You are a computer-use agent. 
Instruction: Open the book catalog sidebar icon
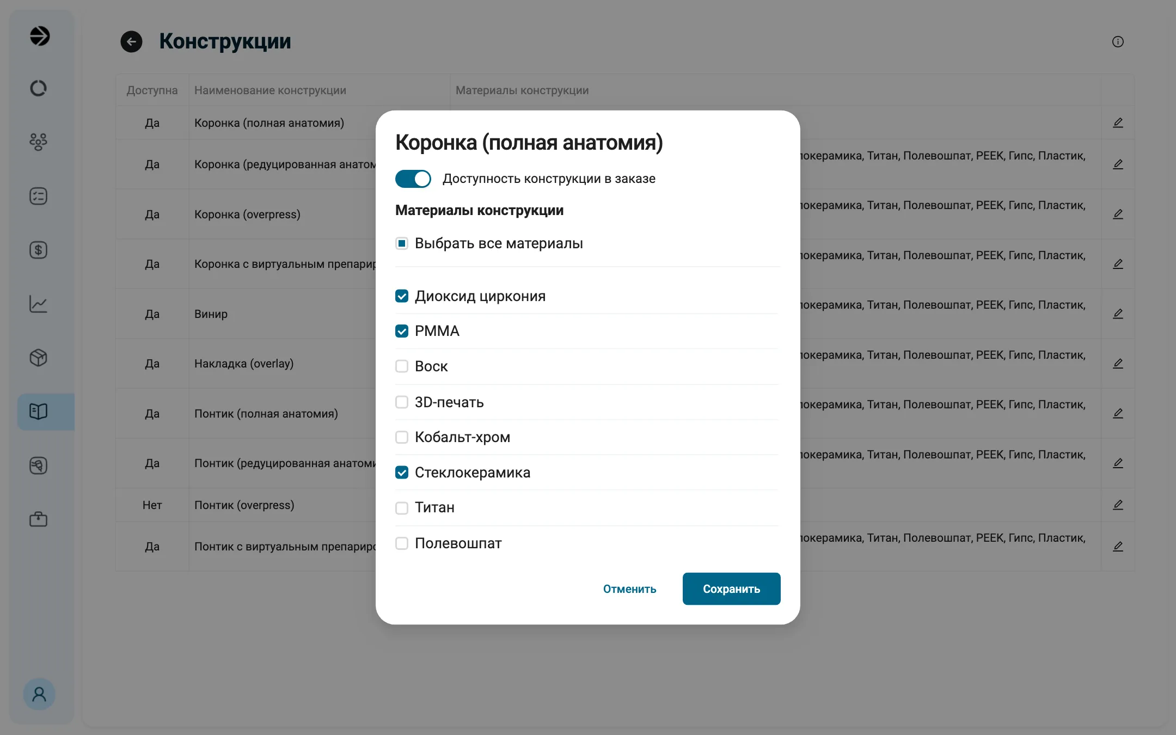point(38,412)
